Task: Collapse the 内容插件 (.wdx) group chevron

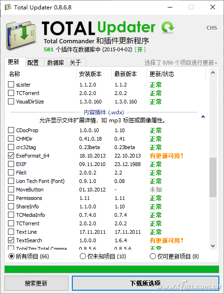Action: tap(203, 117)
